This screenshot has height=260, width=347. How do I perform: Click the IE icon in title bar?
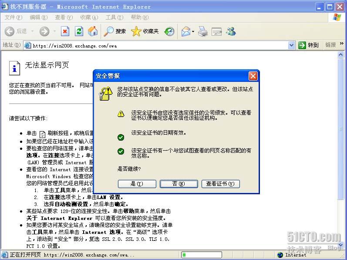(5, 7)
